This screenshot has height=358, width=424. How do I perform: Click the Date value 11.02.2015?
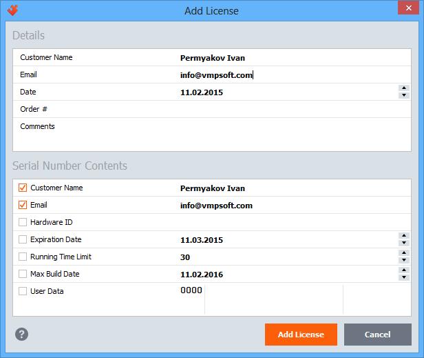[202, 92]
